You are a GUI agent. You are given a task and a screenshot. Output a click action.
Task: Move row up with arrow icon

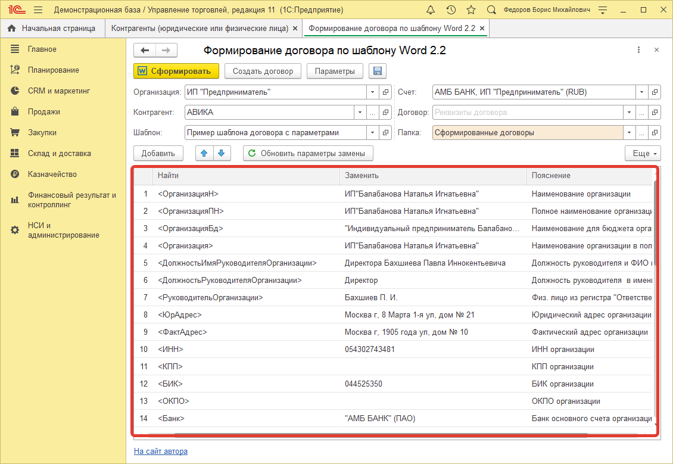point(204,153)
